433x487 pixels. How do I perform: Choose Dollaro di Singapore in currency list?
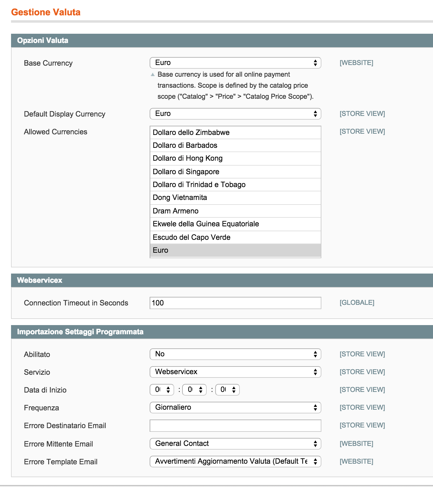tap(235, 172)
